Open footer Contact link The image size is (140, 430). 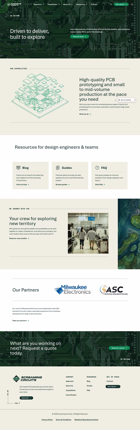[x=110, y=381]
